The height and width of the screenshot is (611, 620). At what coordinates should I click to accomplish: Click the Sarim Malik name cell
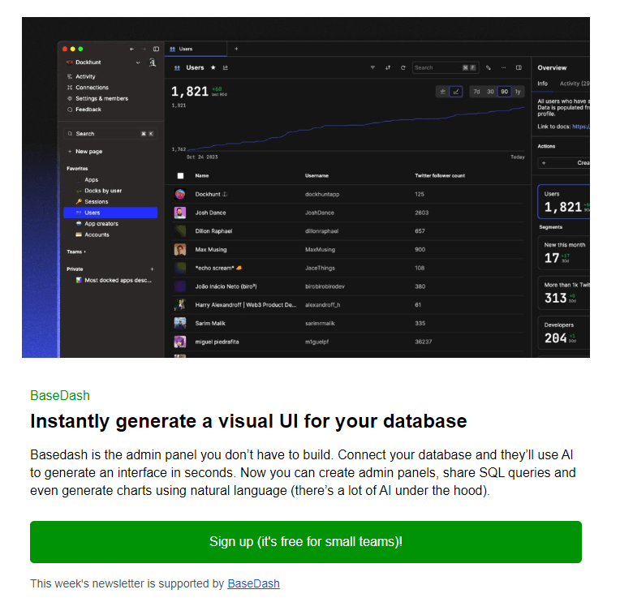pos(210,324)
